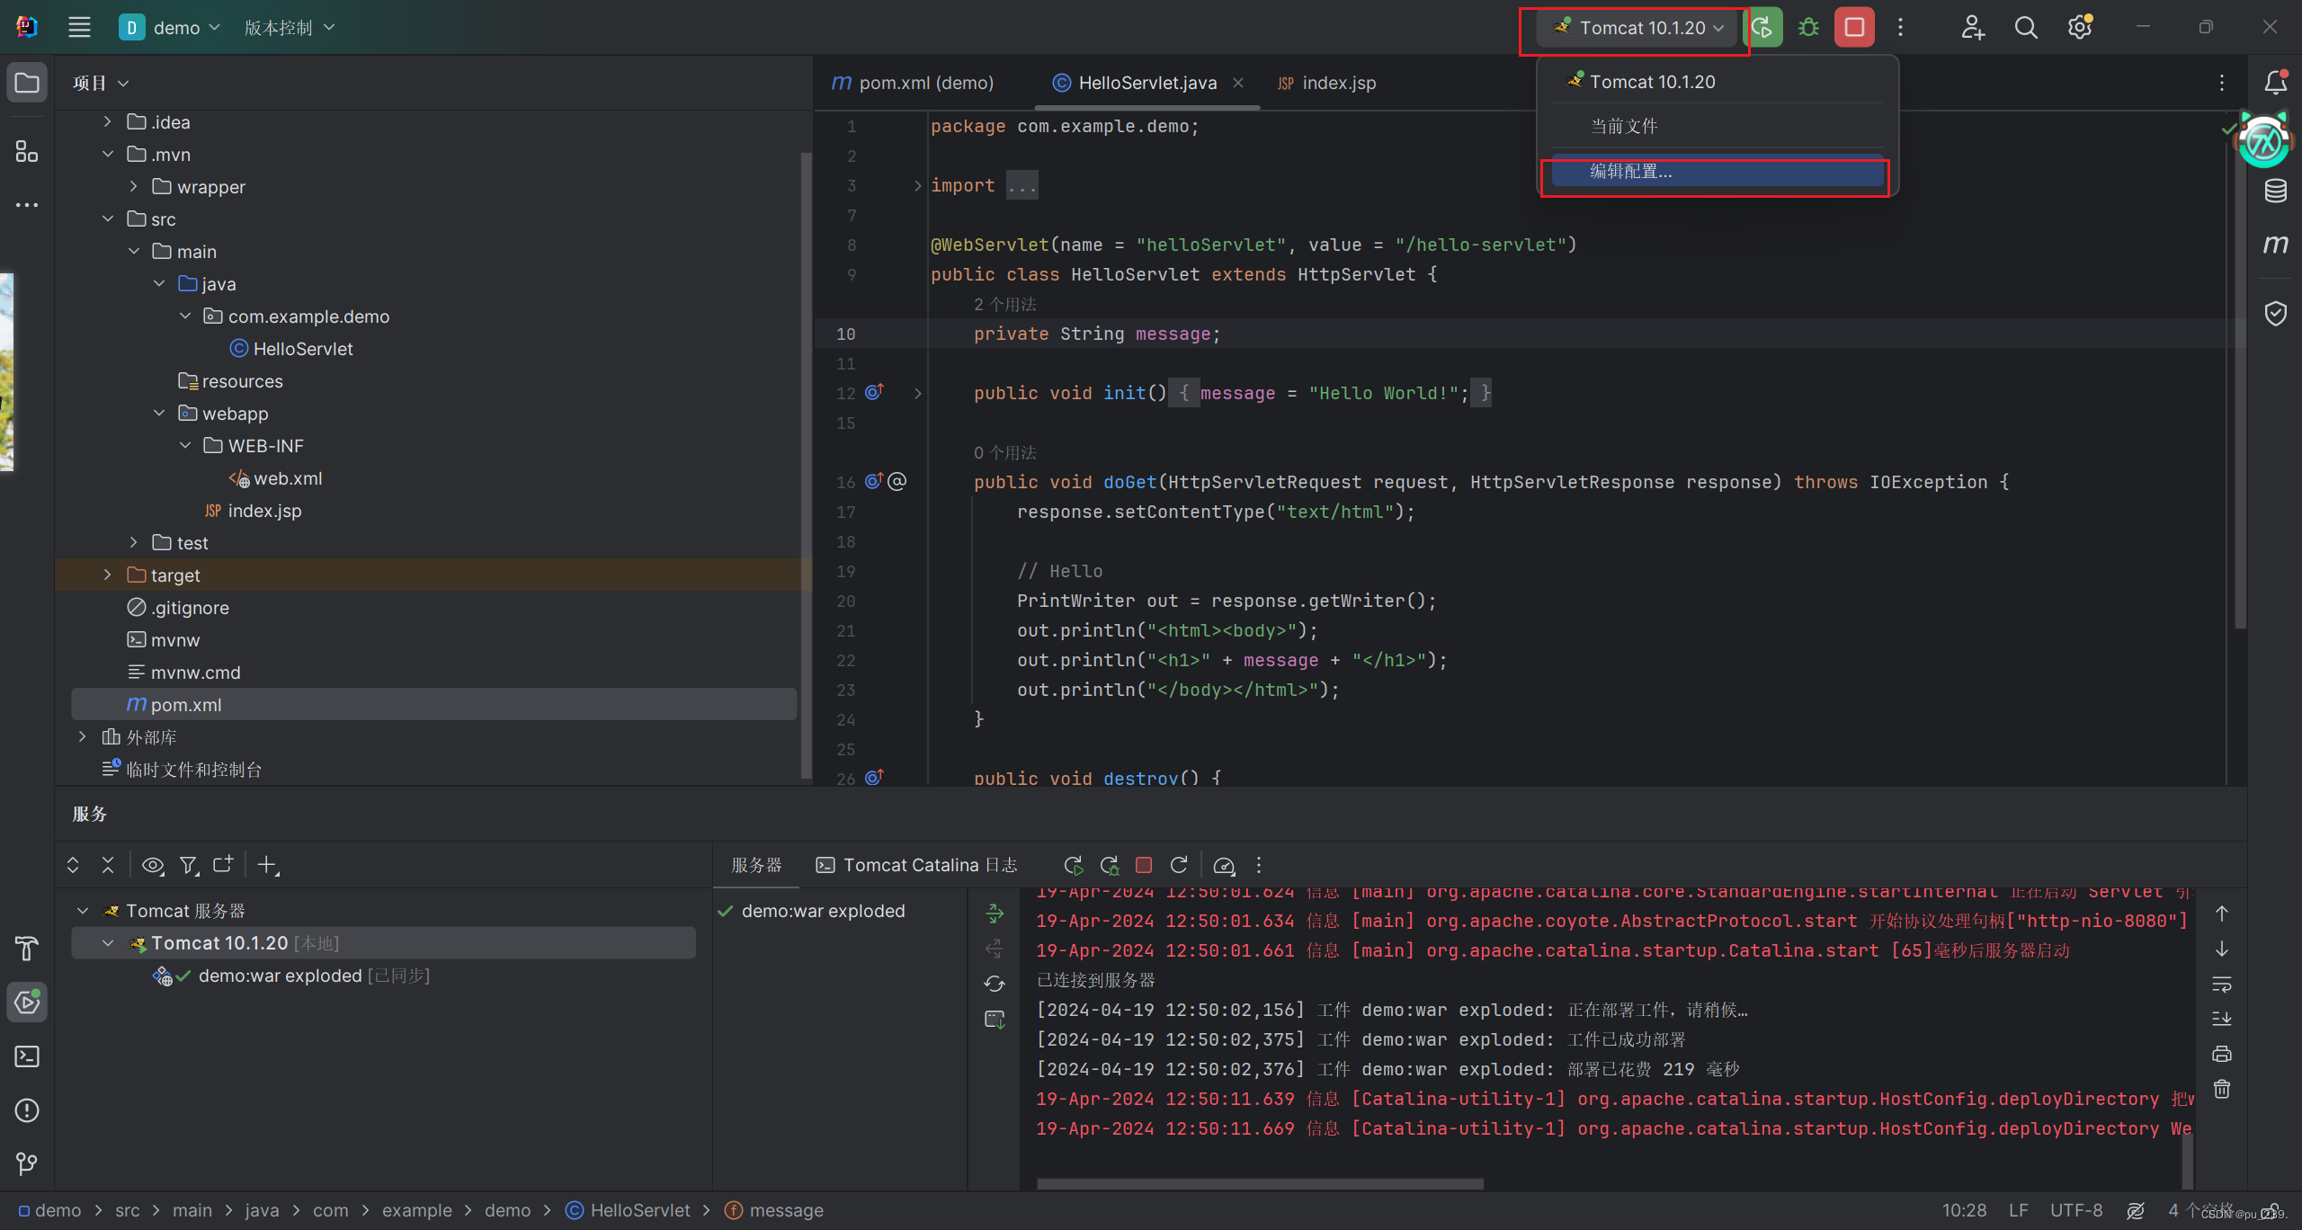Open the version control dropdown
This screenshot has height=1230, width=2302.
click(289, 27)
